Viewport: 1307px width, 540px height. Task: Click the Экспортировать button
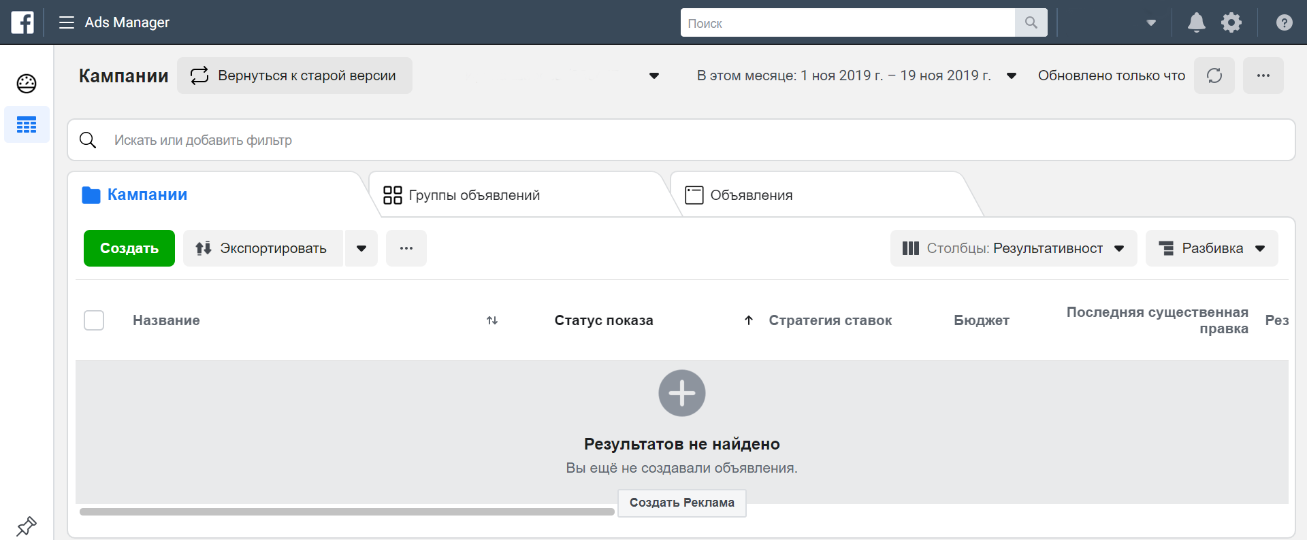(x=263, y=248)
